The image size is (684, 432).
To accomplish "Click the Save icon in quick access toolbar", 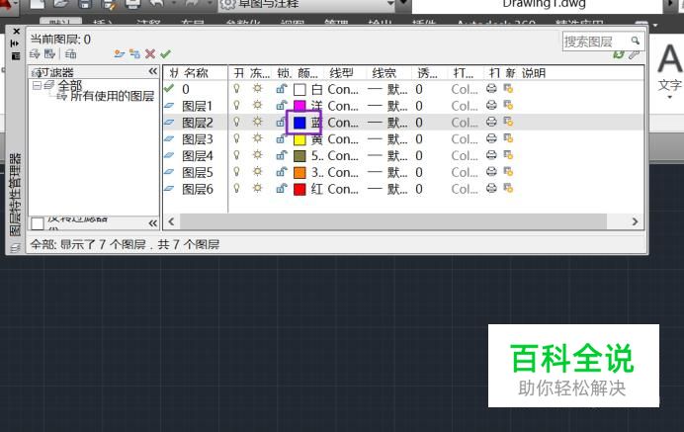I will click(x=85, y=4).
